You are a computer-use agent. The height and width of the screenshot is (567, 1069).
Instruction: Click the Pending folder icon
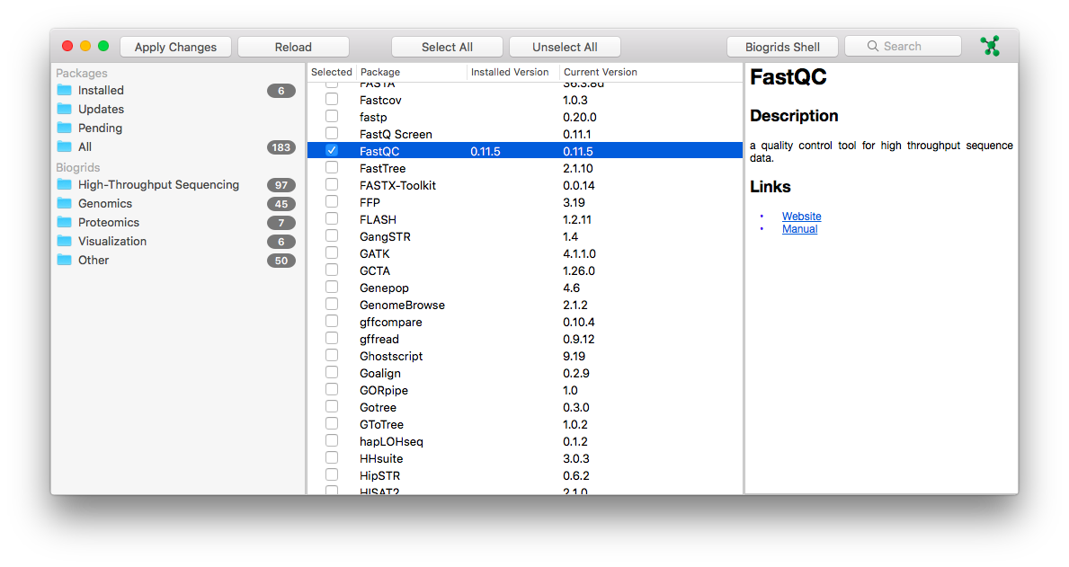[64, 128]
